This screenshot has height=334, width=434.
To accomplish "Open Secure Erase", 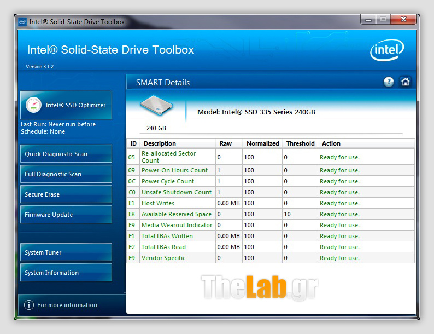I will point(66,194).
